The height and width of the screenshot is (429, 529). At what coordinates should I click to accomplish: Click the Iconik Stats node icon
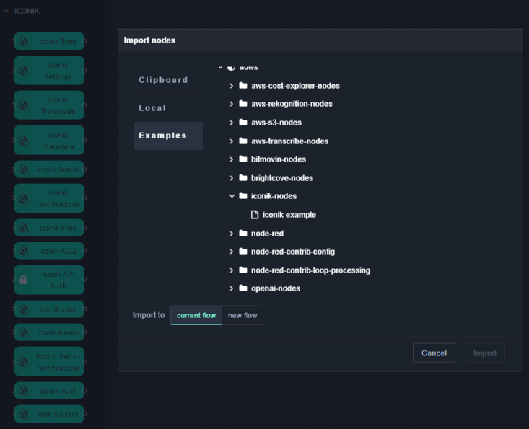(x=23, y=41)
